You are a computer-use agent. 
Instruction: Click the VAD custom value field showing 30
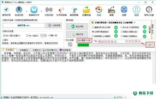(x=42, y=36)
